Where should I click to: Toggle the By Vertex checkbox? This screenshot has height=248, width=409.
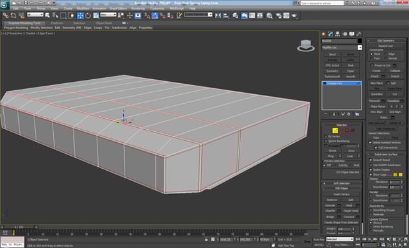326,136
